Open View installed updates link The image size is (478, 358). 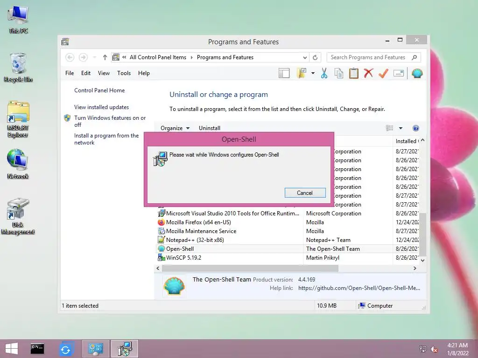101,107
